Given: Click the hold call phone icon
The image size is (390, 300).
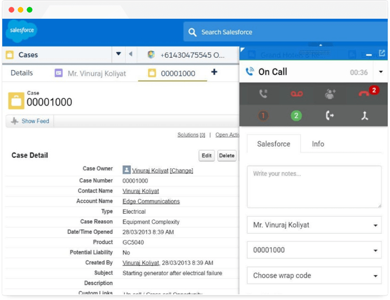Looking at the screenshot, I should (x=263, y=94).
